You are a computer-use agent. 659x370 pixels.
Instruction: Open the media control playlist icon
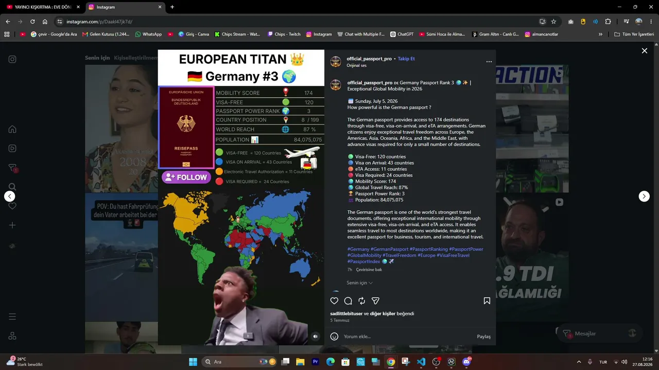pyautogui.click(x=626, y=22)
